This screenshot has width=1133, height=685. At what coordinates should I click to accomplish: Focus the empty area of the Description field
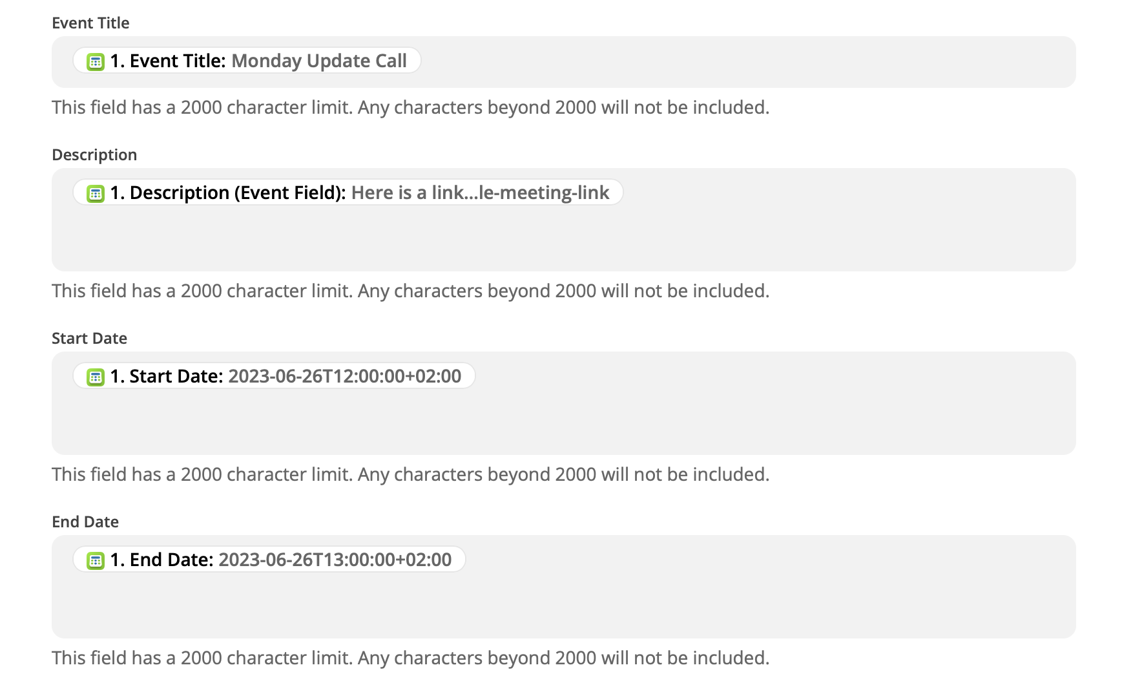coord(563,239)
